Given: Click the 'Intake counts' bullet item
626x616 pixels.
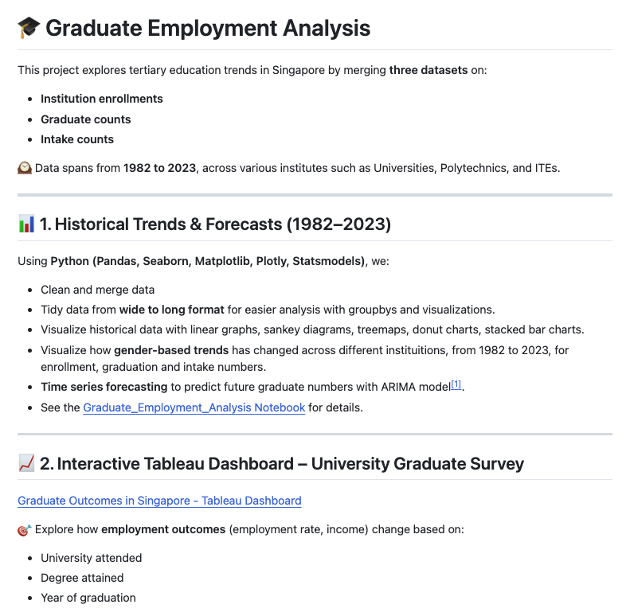Looking at the screenshot, I should tap(77, 139).
